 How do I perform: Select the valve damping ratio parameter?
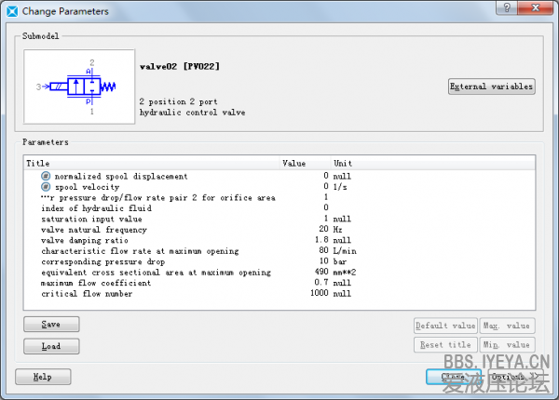[87, 240]
